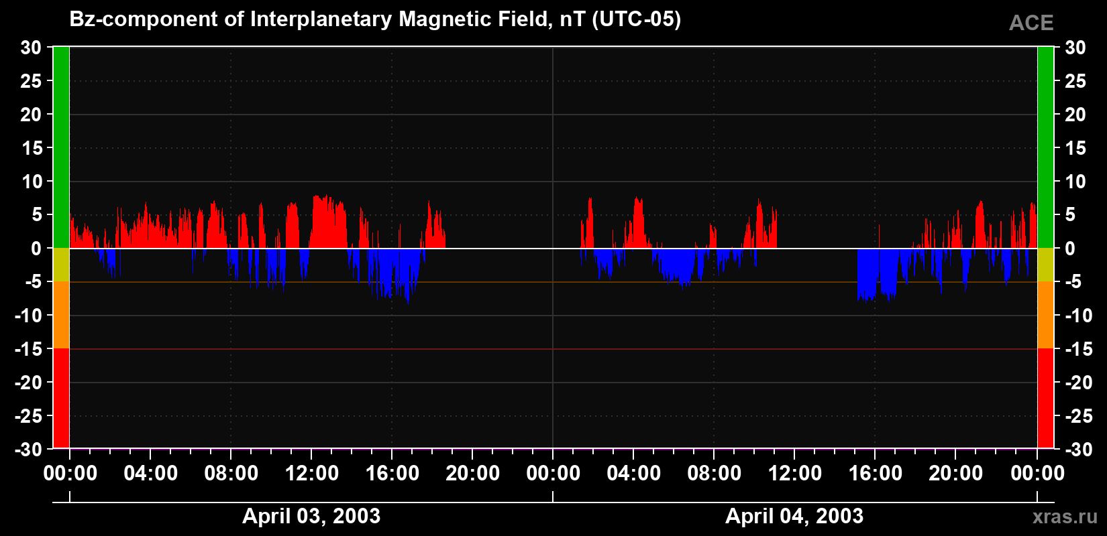Click the 08:00 time label for April 03
1107x536 pixels.
click(x=231, y=474)
